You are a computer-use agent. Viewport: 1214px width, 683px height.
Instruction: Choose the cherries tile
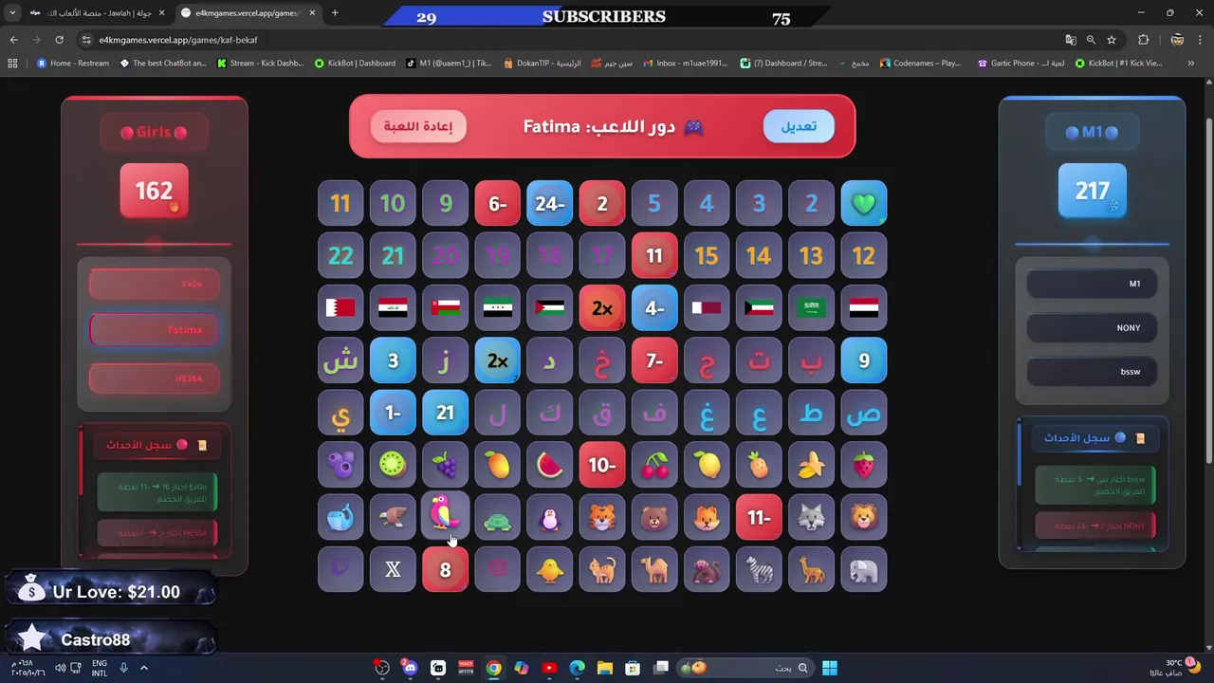(x=654, y=465)
